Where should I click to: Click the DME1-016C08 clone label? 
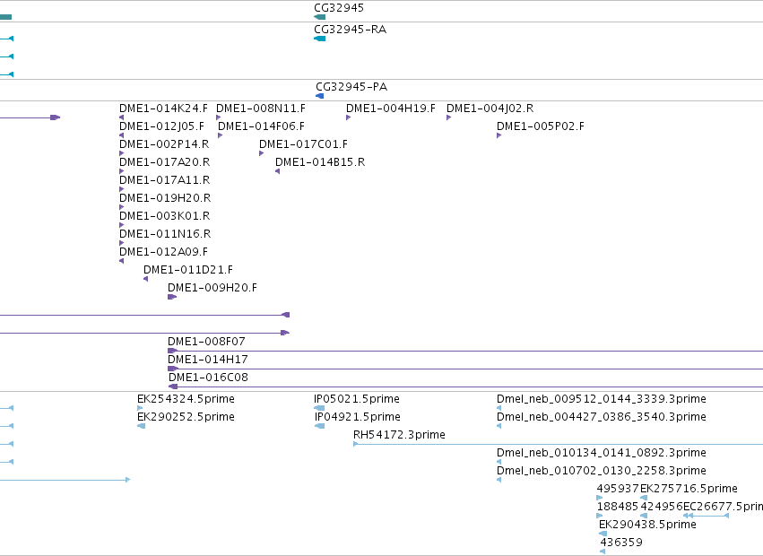click(208, 378)
